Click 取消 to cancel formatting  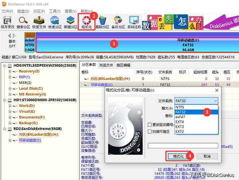coord(207,156)
